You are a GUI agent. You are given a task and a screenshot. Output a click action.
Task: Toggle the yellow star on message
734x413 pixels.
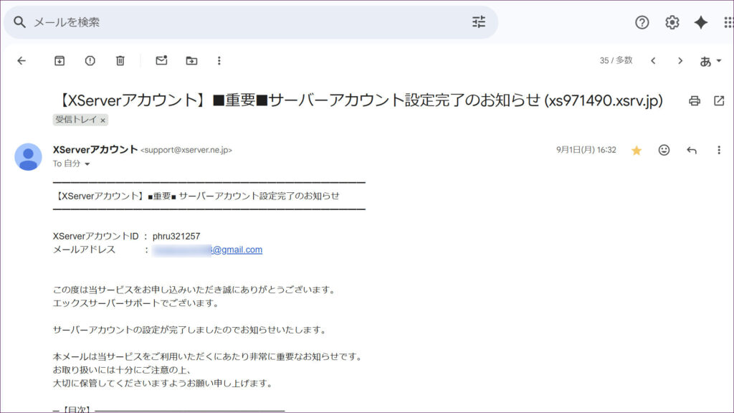point(636,150)
